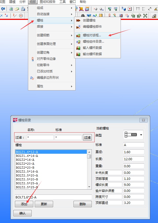
Task: Choose Bolt Dialog… (螺栓对话框…)
Action: (x=97, y=35)
